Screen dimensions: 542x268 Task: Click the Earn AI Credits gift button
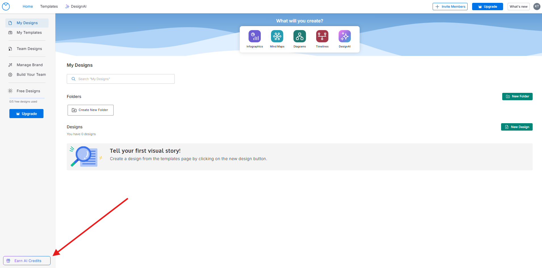pos(27,261)
